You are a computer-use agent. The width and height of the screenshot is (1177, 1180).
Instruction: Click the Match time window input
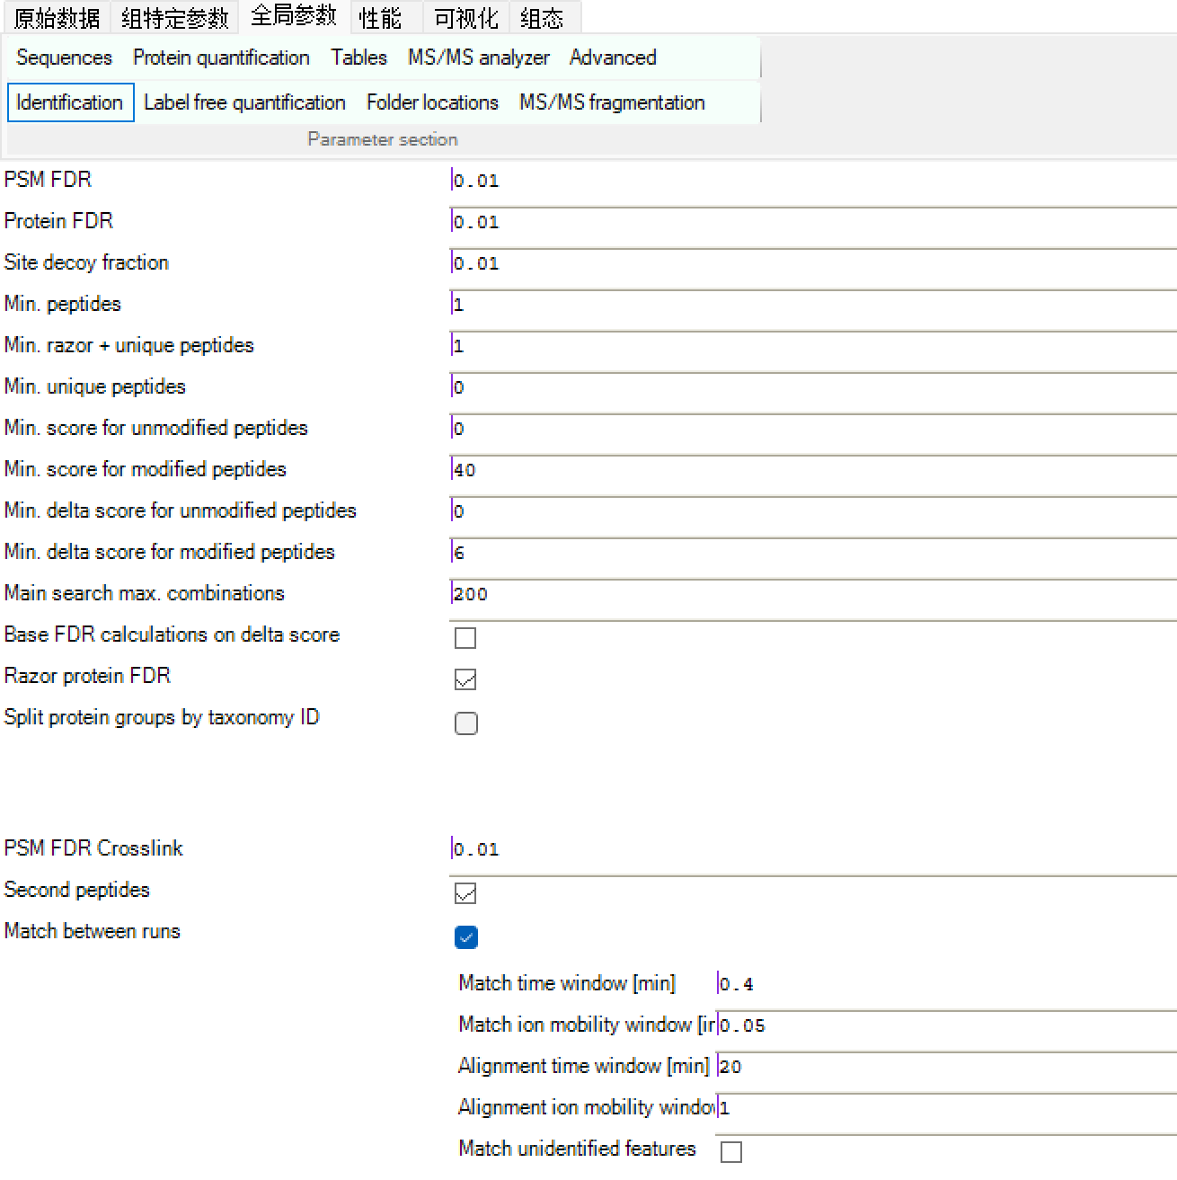946,984
